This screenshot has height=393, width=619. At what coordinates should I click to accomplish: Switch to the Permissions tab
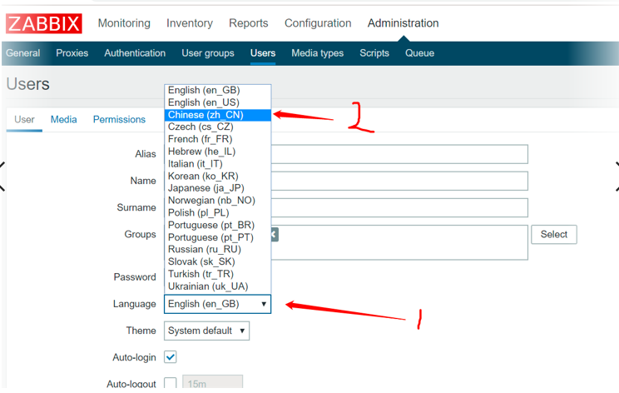pyautogui.click(x=119, y=119)
